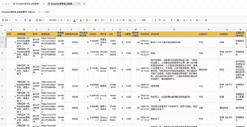Apply percent number format
The width and height of the screenshot is (247, 127).
tap(155, 20)
